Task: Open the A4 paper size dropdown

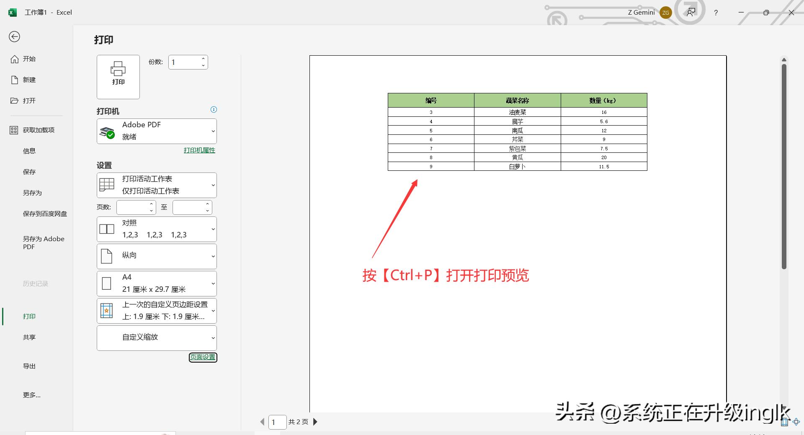Action: [157, 283]
